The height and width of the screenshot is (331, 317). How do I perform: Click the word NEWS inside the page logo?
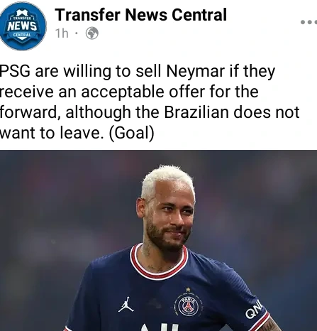click(x=22, y=26)
